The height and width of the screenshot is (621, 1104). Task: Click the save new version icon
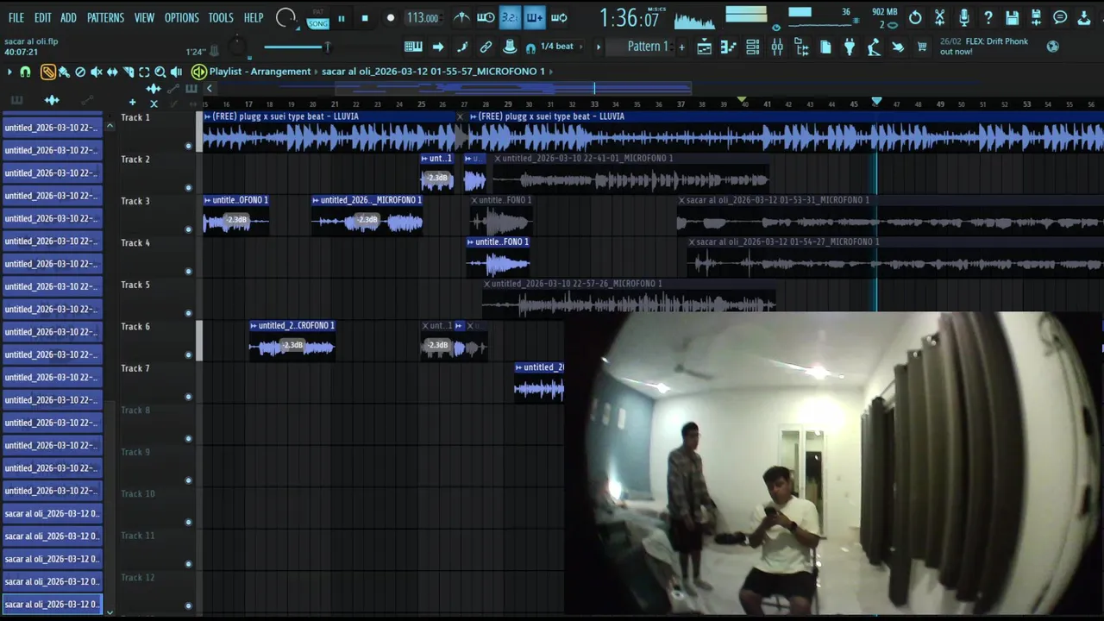1036,17
